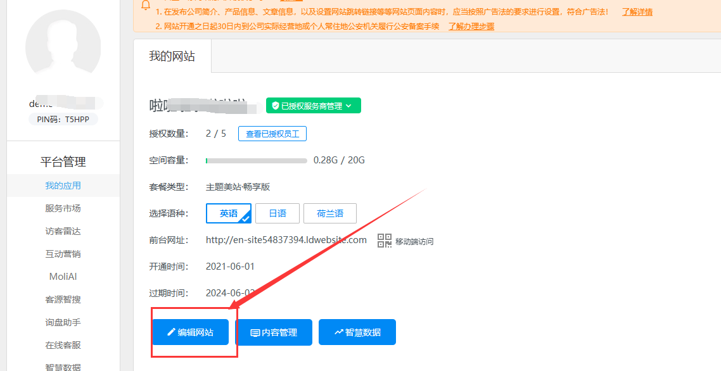The image size is (721, 371).
Task: Go to 访客雷达 in sidebar
Action: point(63,231)
